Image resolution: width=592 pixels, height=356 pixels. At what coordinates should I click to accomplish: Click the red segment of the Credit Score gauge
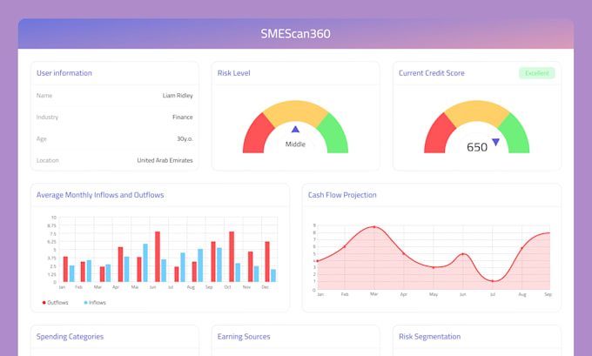[437, 136]
